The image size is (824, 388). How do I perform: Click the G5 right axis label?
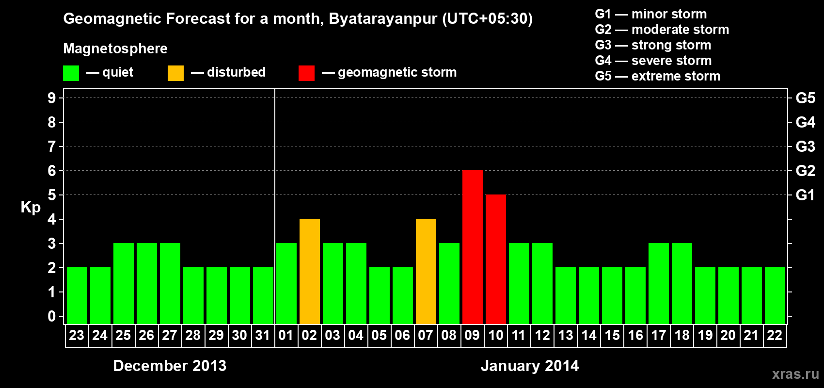pos(806,98)
